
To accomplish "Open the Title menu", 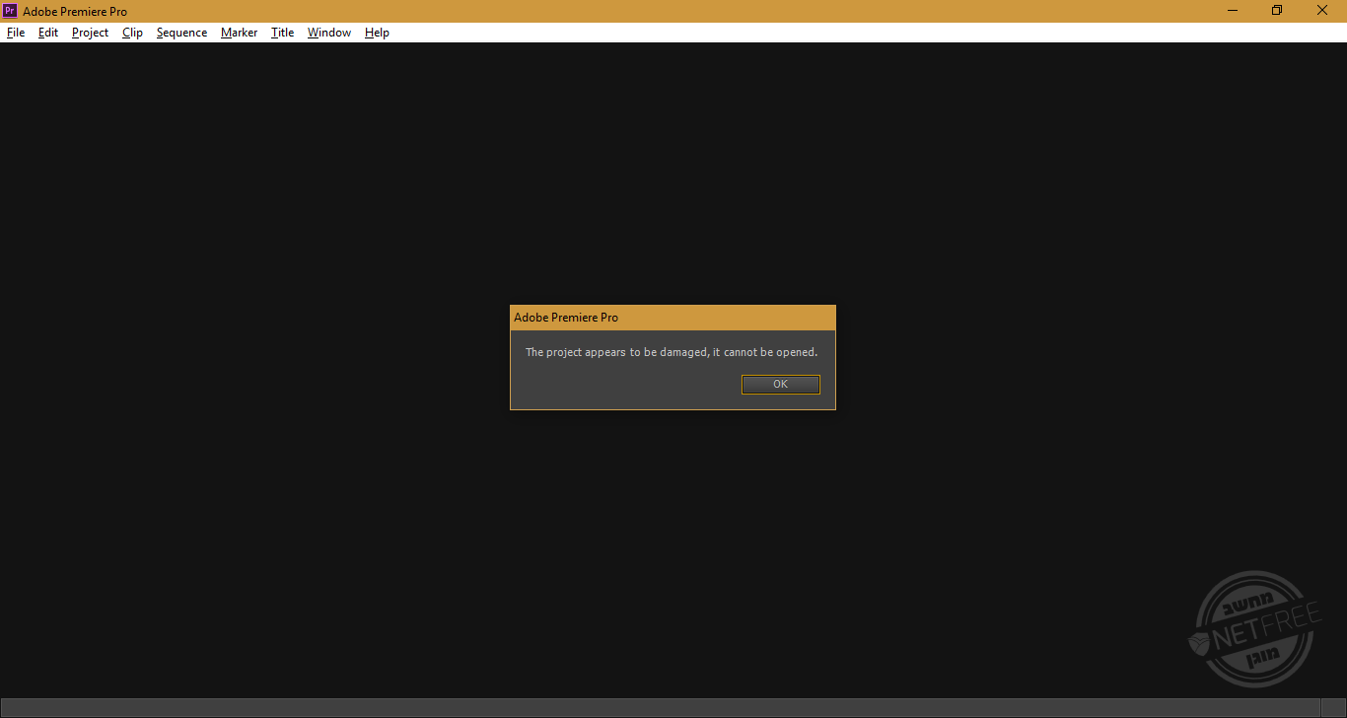I will pos(282,33).
